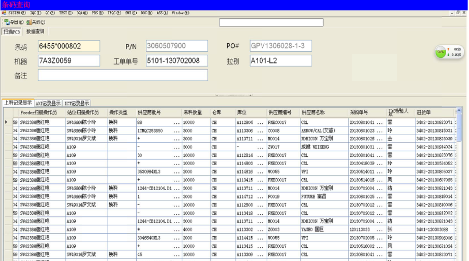Show the ICT记录显示 tab
Viewport: 469px width, 261px height.
(77, 103)
